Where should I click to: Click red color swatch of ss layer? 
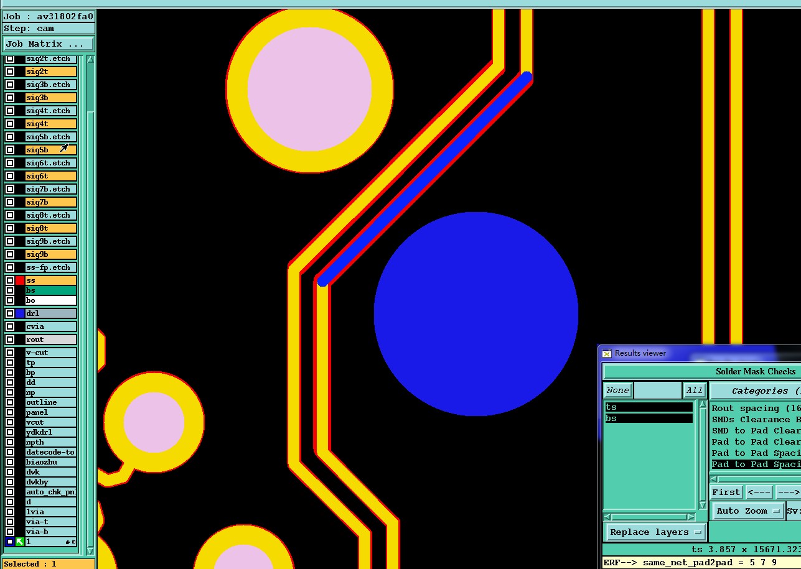pyautogui.click(x=20, y=280)
